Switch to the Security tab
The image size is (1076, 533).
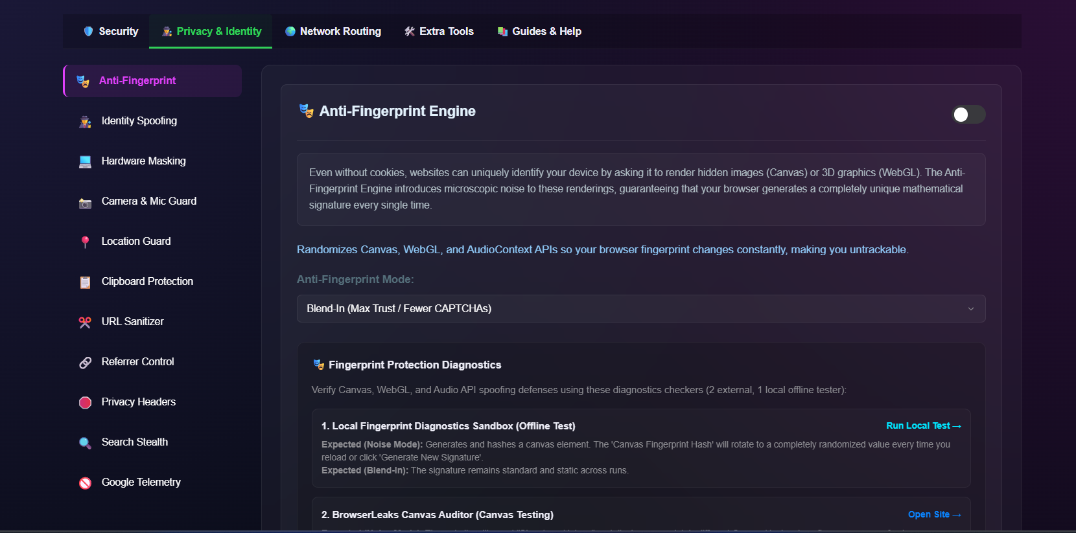pyautogui.click(x=110, y=31)
